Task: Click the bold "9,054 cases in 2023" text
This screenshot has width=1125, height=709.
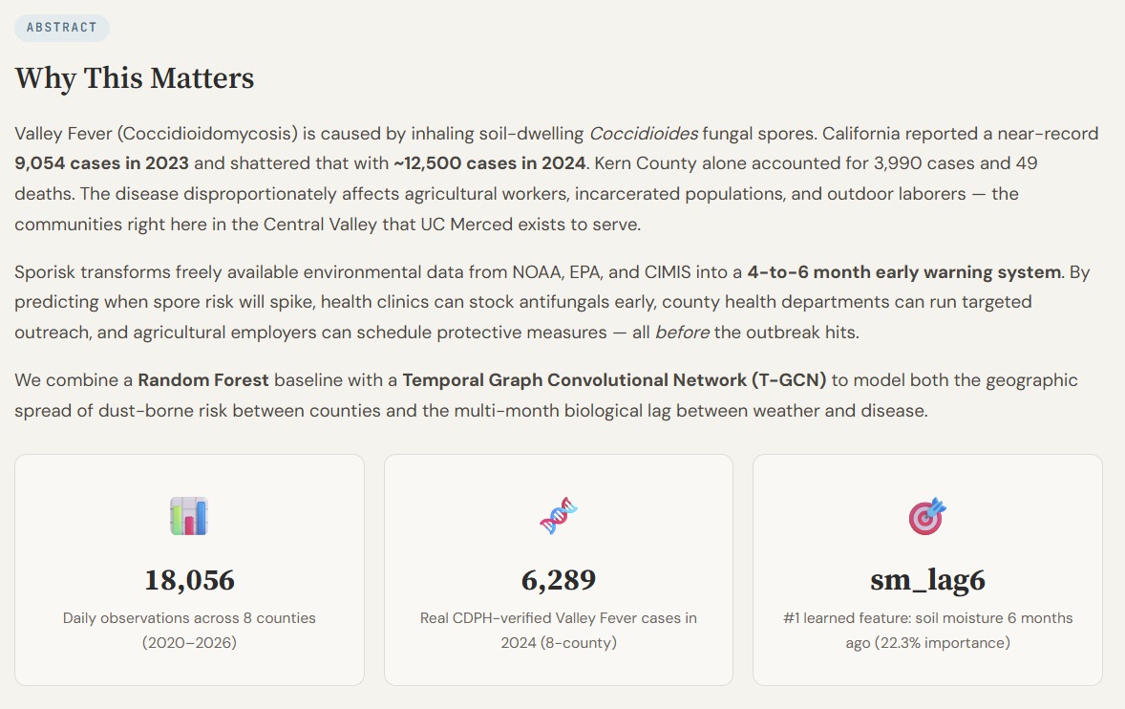Action: click(x=101, y=163)
